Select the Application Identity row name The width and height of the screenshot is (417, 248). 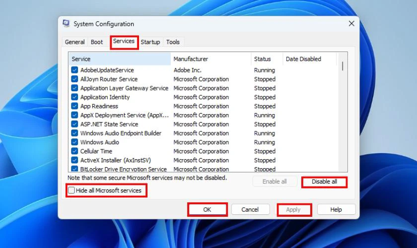[x=105, y=97]
